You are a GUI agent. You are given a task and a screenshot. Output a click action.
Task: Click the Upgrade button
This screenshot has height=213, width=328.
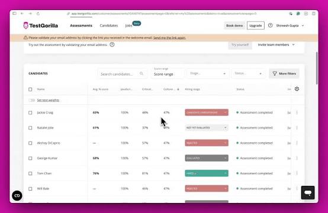pos(255,25)
